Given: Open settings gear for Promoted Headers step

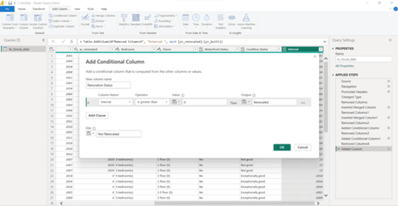Looking at the screenshot, I should (x=388, y=92).
